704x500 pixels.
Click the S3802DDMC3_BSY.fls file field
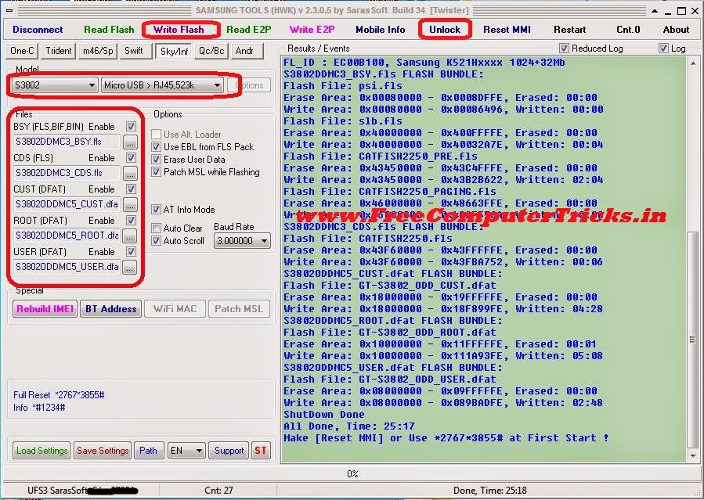pos(67,142)
